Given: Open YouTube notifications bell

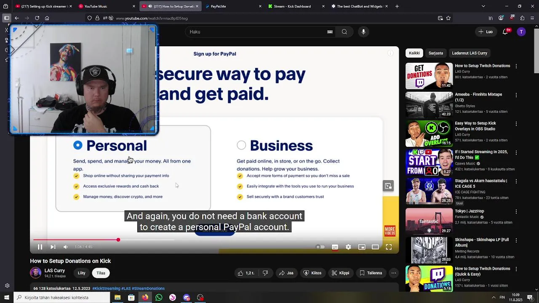Looking at the screenshot, I should [x=506, y=32].
